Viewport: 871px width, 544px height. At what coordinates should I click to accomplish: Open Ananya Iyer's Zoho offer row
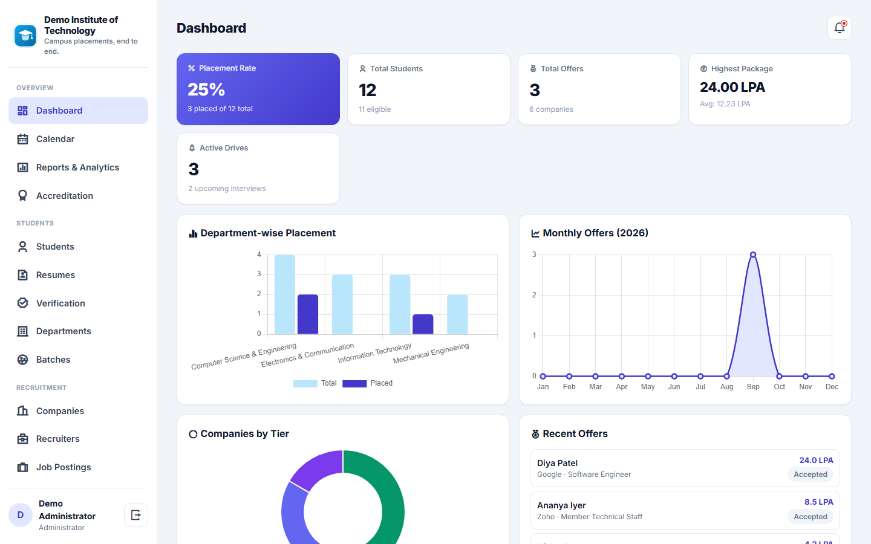click(685, 510)
